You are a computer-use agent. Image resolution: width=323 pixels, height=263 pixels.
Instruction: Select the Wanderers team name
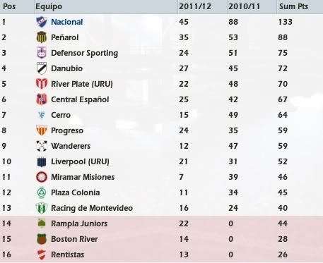[71, 146]
